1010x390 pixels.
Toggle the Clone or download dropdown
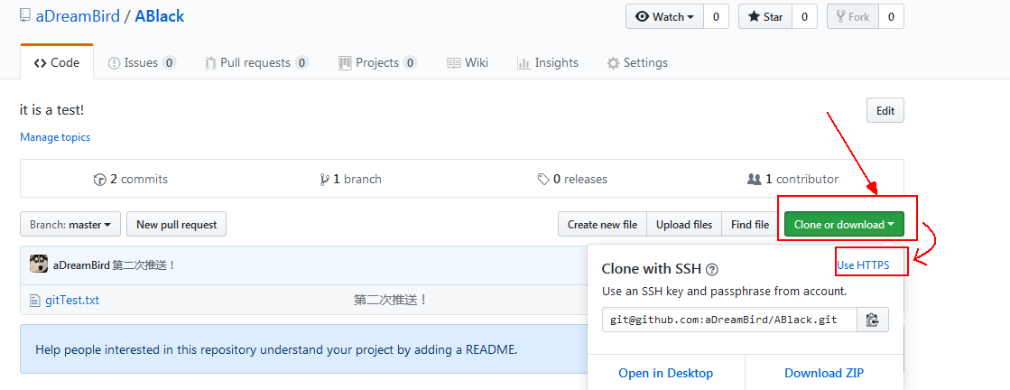[x=844, y=224]
